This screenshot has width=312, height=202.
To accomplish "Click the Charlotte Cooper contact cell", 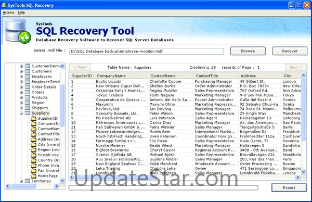I will coord(165,82).
